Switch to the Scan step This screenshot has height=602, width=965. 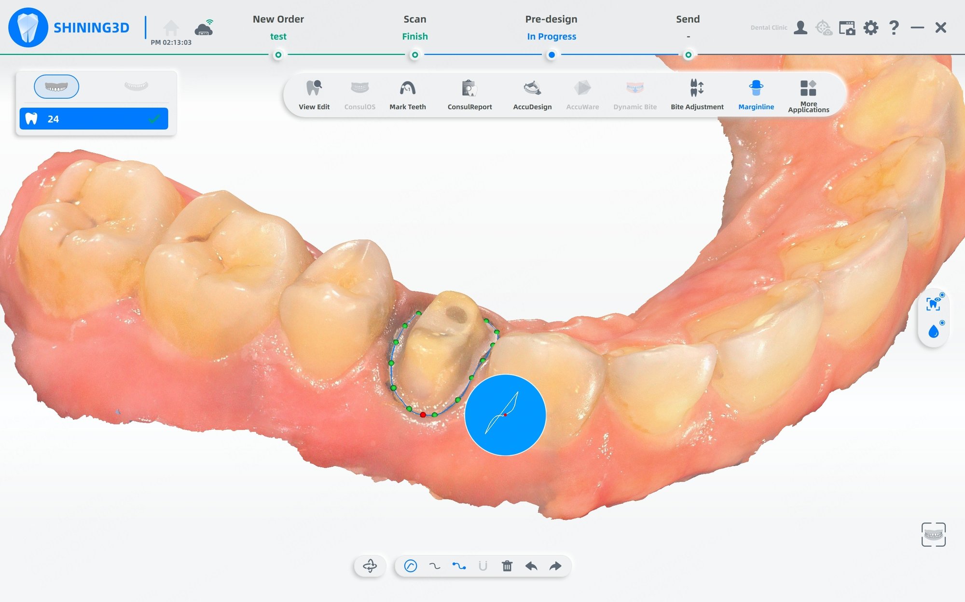coord(414,27)
